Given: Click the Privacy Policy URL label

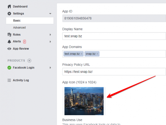Looking at the screenshot, I should click(x=76, y=65).
